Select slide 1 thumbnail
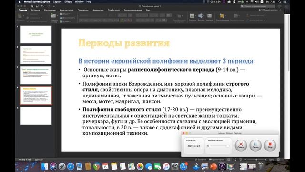The image size is (305, 172). [36, 34]
